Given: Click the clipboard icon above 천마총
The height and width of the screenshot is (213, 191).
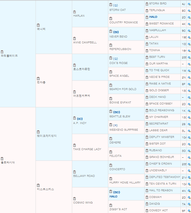Looking at the screenshot, I should coord(38,78).
